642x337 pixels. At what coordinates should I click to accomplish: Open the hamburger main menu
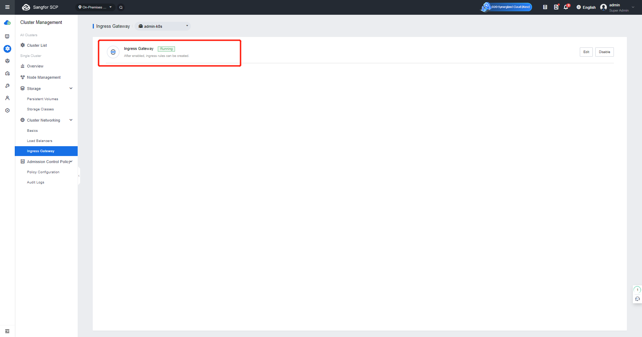pos(7,7)
